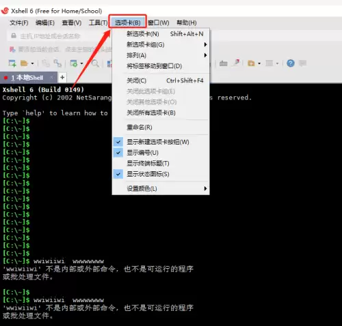Expand the 排列(A) submenu
342x326 pixels.
click(x=161, y=55)
